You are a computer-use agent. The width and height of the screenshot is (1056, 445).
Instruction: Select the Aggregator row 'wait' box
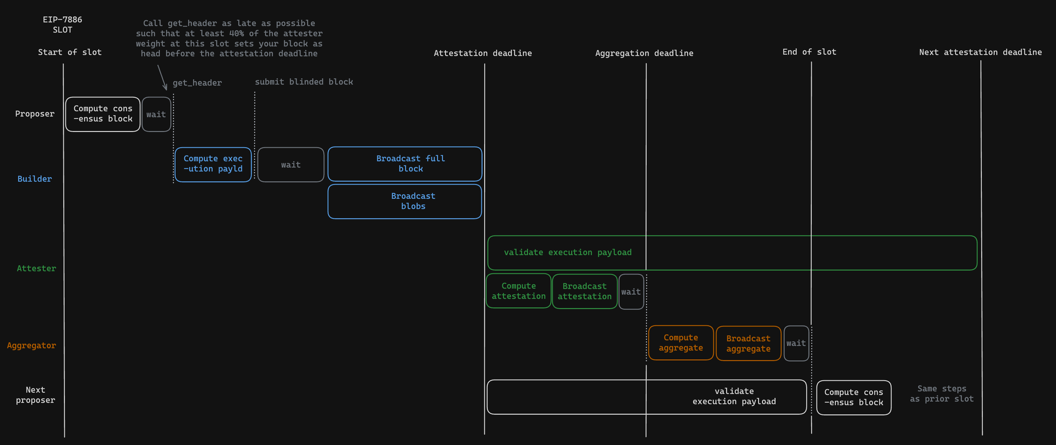pos(796,343)
